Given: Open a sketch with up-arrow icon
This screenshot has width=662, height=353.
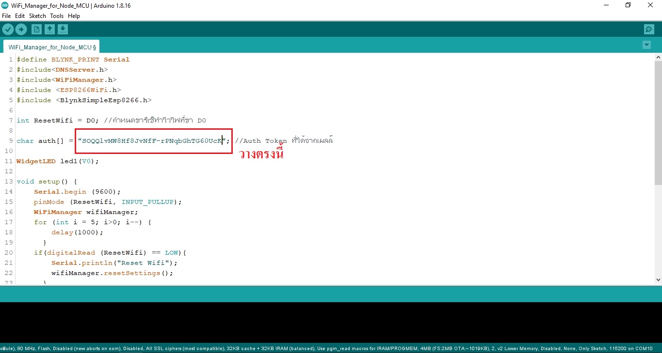Looking at the screenshot, I should pos(49,30).
